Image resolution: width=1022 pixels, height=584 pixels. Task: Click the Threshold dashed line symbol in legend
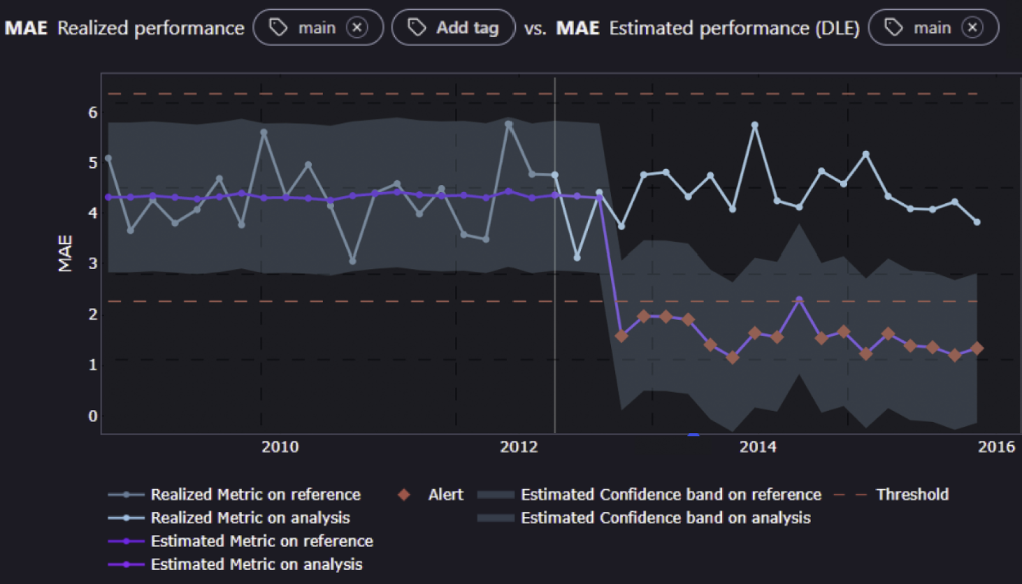click(x=850, y=495)
